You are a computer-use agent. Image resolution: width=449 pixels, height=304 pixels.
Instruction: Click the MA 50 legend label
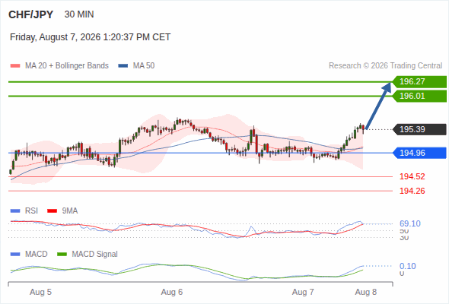pos(144,66)
